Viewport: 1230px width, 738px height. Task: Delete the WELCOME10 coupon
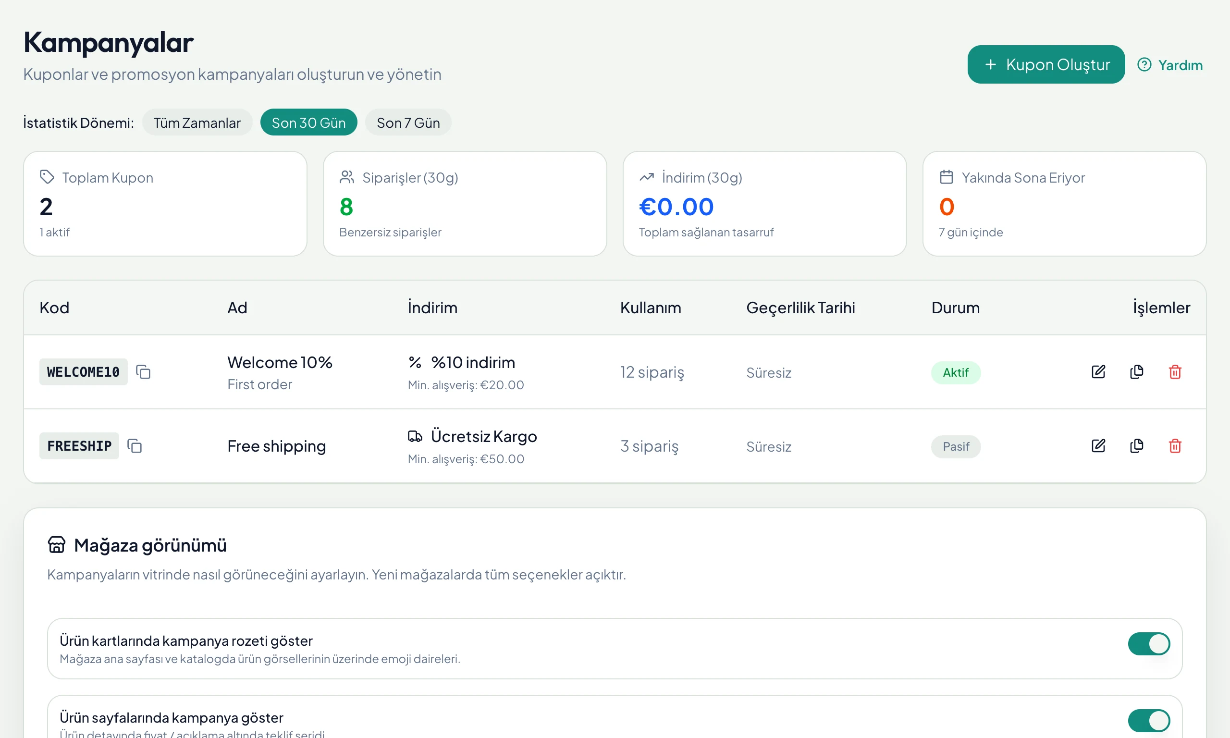pyautogui.click(x=1175, y=372)
